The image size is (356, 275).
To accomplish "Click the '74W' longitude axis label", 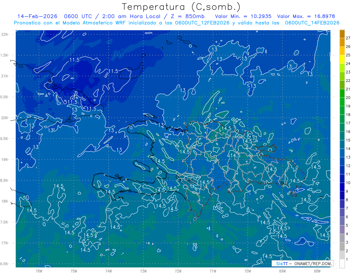I will (x=108, y=271).
